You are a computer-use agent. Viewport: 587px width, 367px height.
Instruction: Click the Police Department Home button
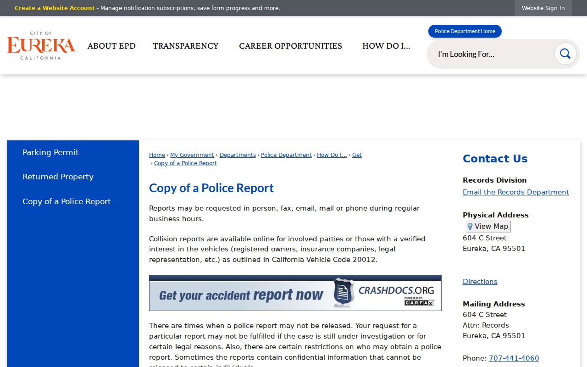465,31
